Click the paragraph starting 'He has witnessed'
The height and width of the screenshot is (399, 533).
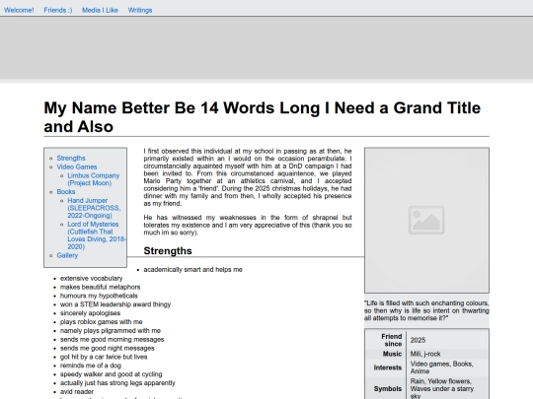click(x=248, y=225)
